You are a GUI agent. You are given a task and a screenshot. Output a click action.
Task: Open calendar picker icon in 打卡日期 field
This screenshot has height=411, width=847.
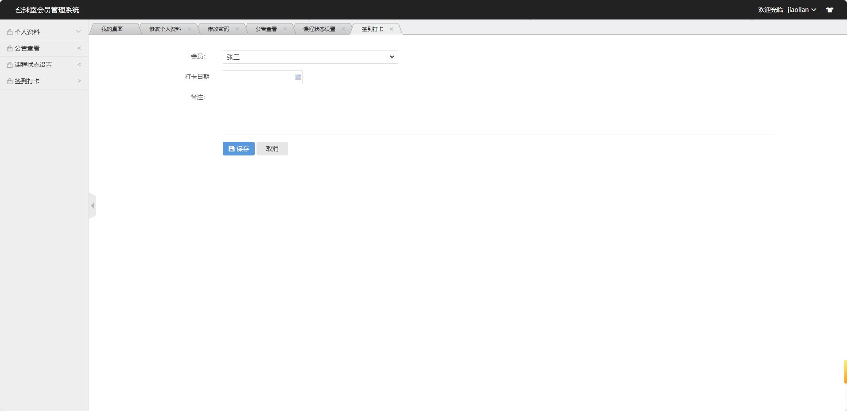[298, 78]
